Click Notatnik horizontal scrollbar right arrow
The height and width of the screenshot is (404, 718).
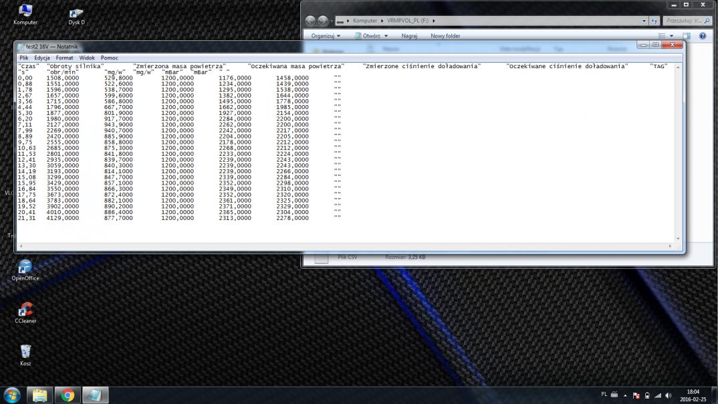click(x=671, y=246)
